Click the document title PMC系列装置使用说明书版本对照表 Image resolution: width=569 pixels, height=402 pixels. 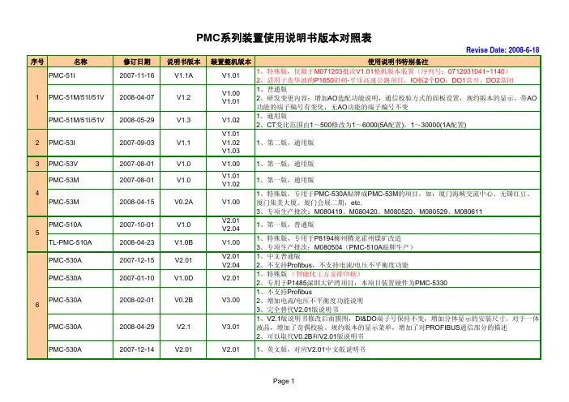[284, 37]
